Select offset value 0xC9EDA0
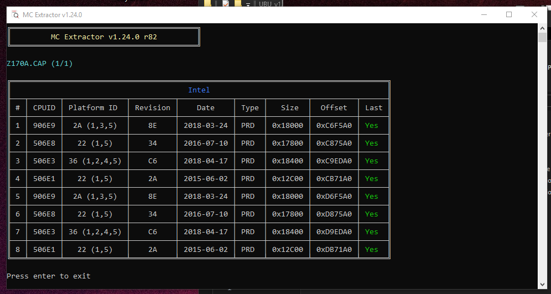The height and width of the screenshot is (294, 551). pos(334,161)
